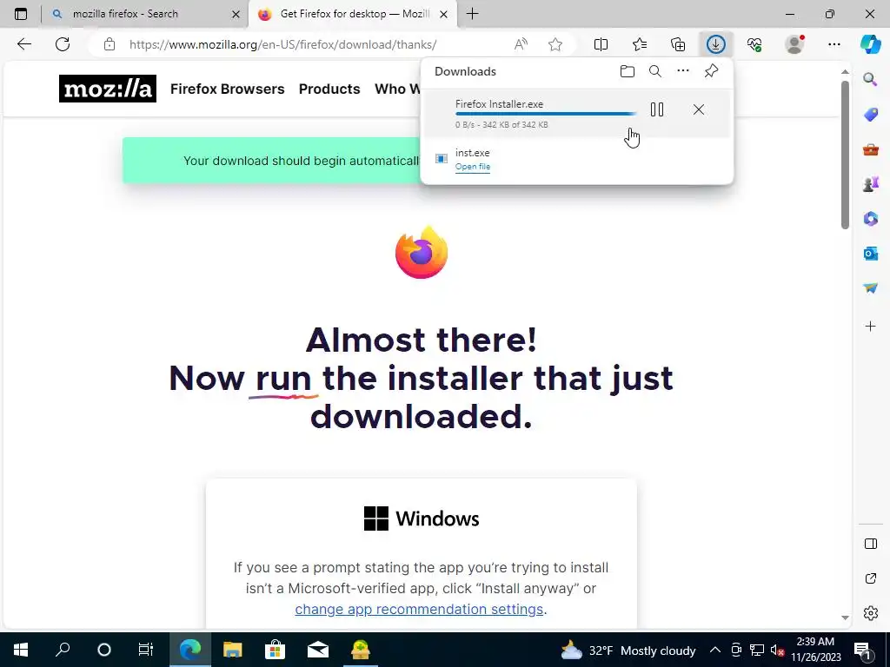Image resolution: width=890 pixels, height=667 pixels.
Task: Open Edge Settings and more menu
Action: pos(834,44)
